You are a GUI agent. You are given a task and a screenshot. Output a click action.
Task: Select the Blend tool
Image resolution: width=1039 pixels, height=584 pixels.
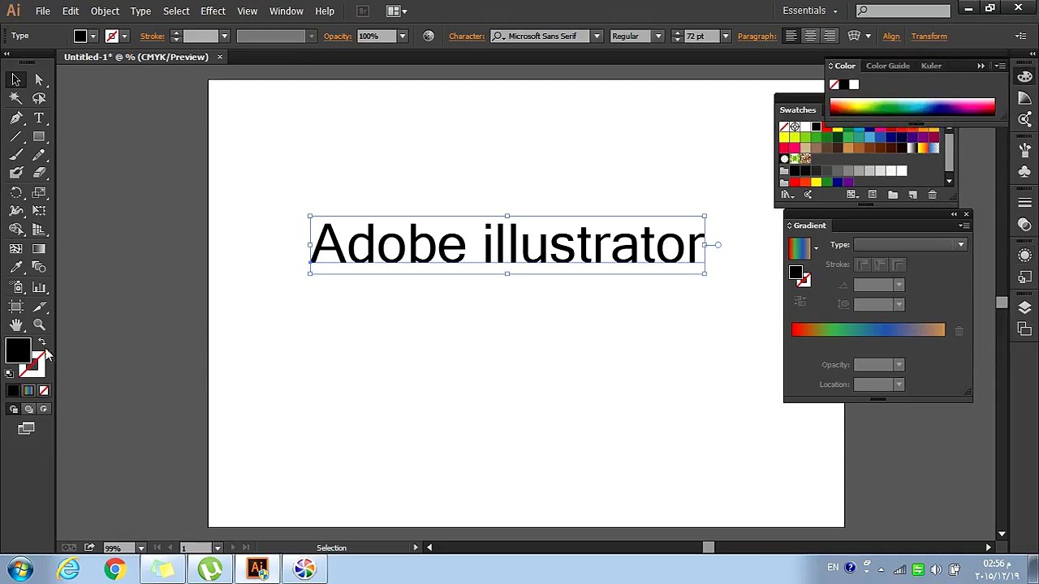(39, 268)
